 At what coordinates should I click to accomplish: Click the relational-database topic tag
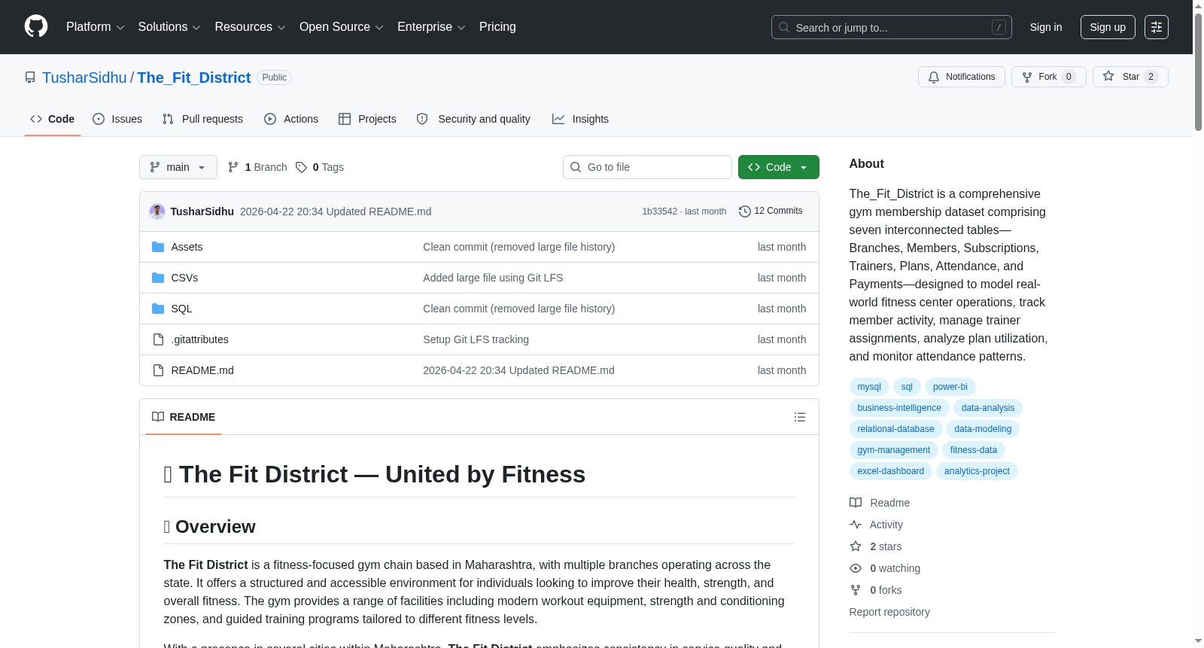(895, 429)
